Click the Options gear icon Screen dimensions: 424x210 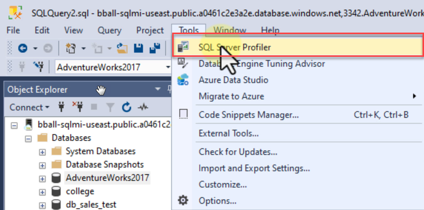(183, 201)
